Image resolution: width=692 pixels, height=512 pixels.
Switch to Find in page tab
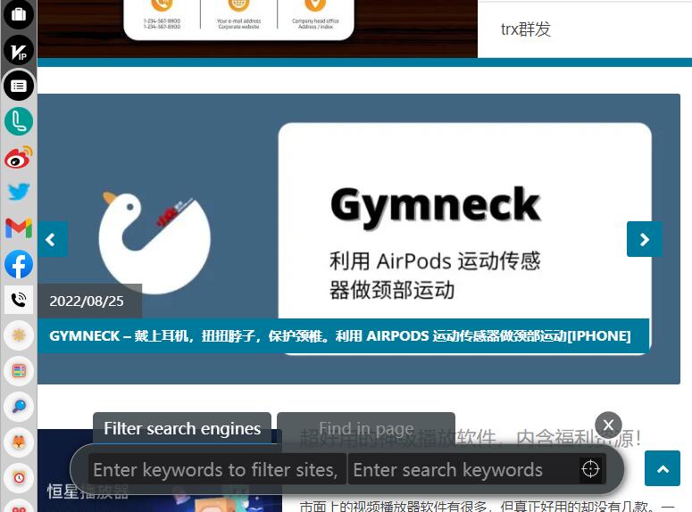(366, 428)
